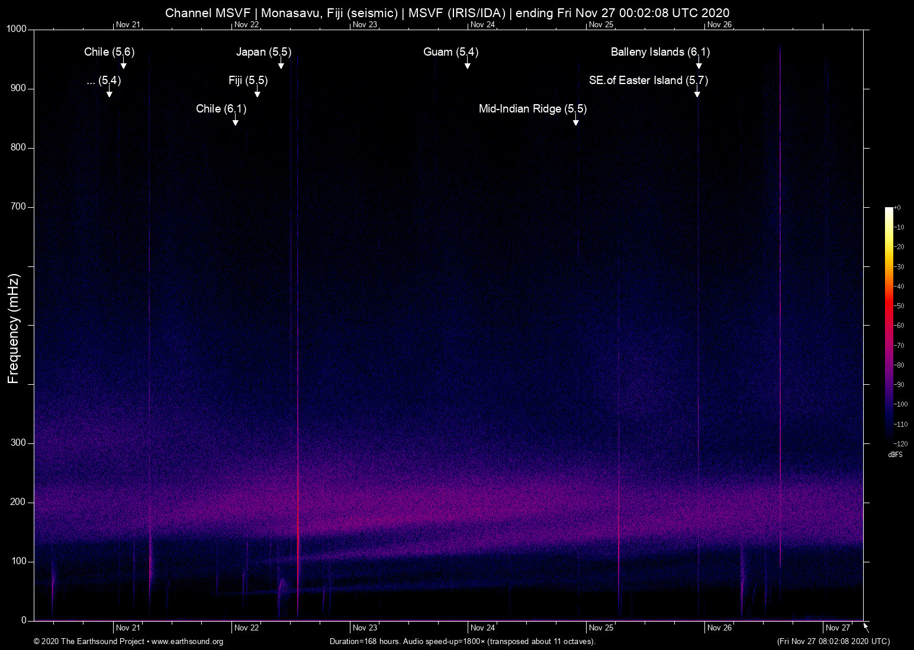Click the '... (5.4)' unnamed event label

[x=104, y=81]
